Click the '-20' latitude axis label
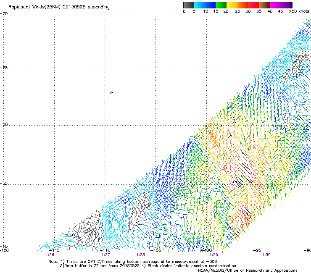The width and height of the screenshot is (311, 273). coord(4,14)
